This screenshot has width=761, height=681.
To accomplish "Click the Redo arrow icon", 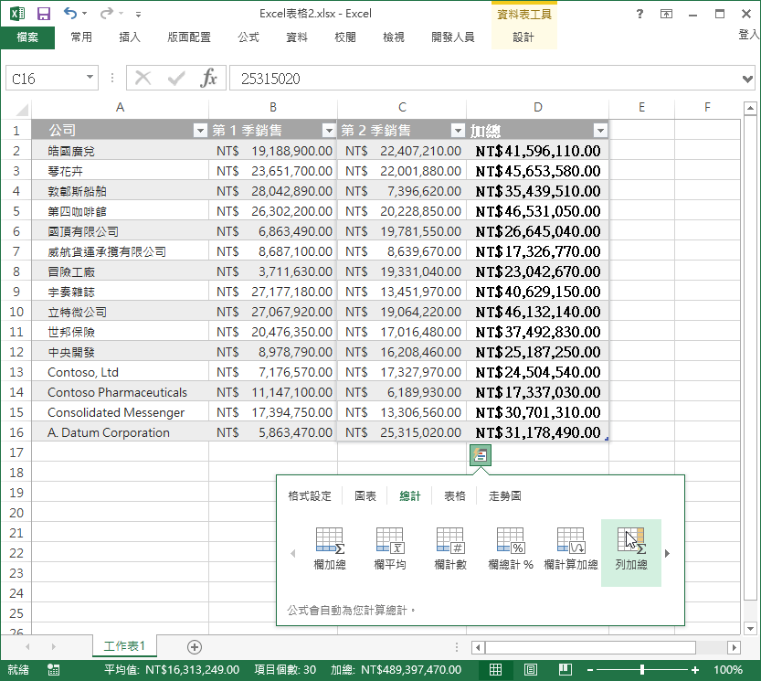I will click(x=106, y=13).
